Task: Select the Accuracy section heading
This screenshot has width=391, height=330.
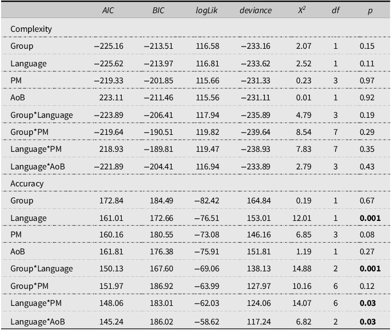Action: coord(27,184)
